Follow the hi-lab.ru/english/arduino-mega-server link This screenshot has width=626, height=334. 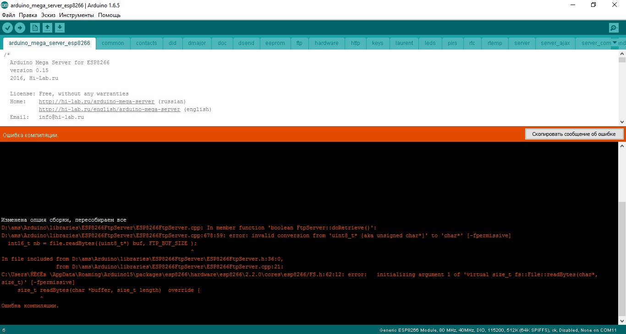pyautogui.click(x=110, y=110)
